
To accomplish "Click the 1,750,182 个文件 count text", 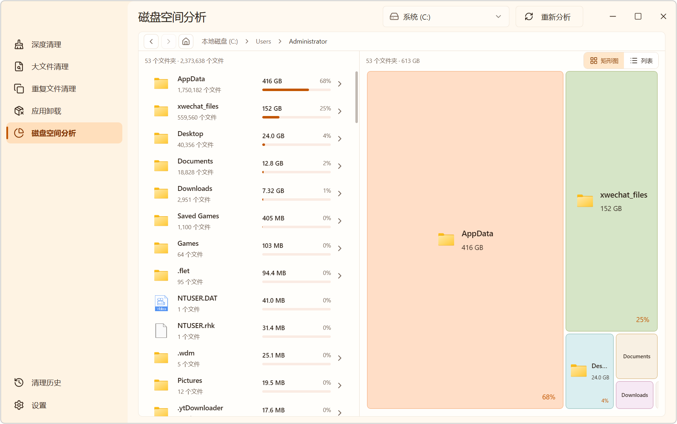I will [199, 90].
